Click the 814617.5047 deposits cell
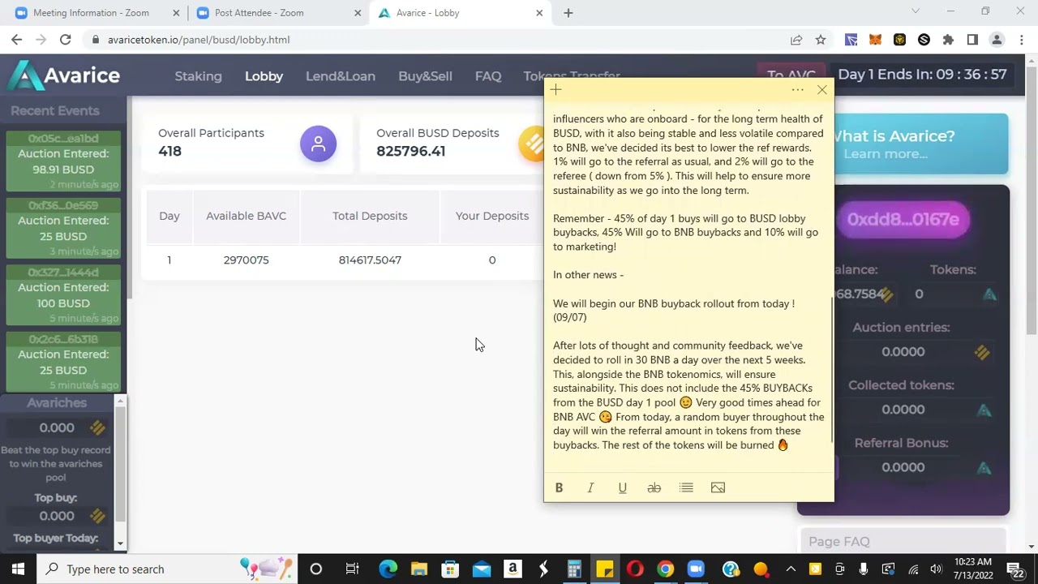This screenshot has width=1038, height=584. 370,260
